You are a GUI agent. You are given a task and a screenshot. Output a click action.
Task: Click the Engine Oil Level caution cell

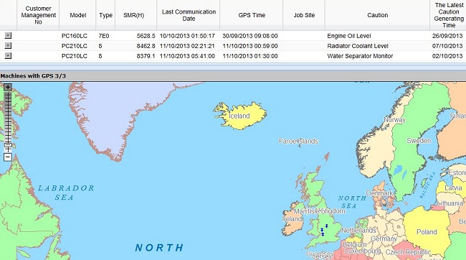point(349,36)
